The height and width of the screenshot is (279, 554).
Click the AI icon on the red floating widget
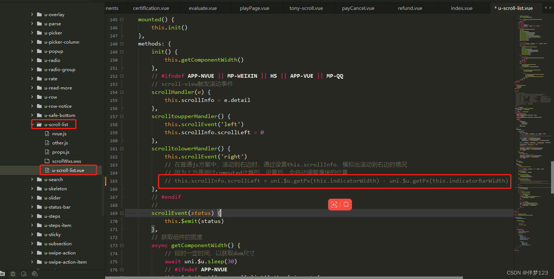tap(334, 205)
